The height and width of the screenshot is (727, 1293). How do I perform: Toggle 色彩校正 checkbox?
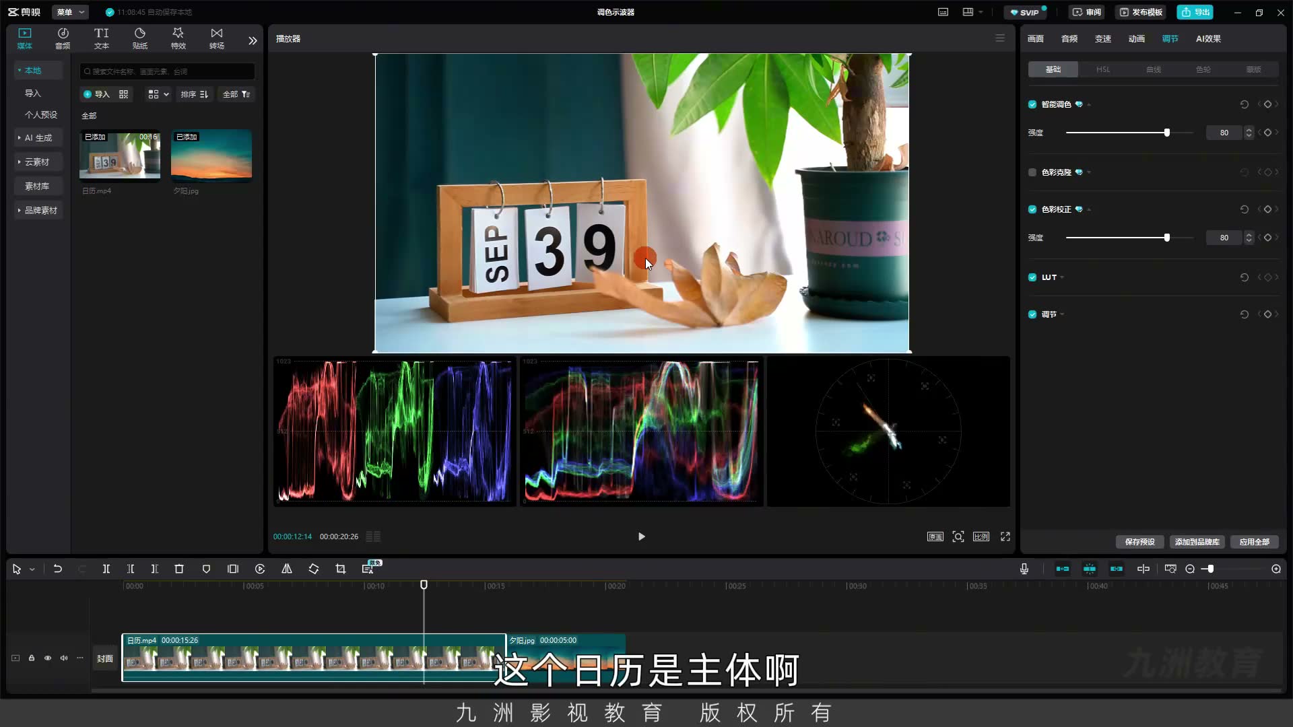1032,209
